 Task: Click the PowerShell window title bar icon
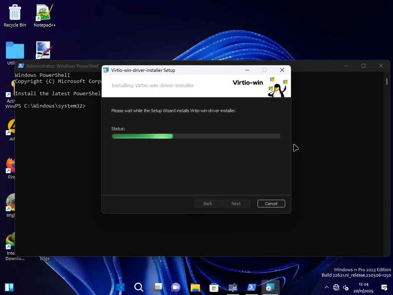click(21, 66)
